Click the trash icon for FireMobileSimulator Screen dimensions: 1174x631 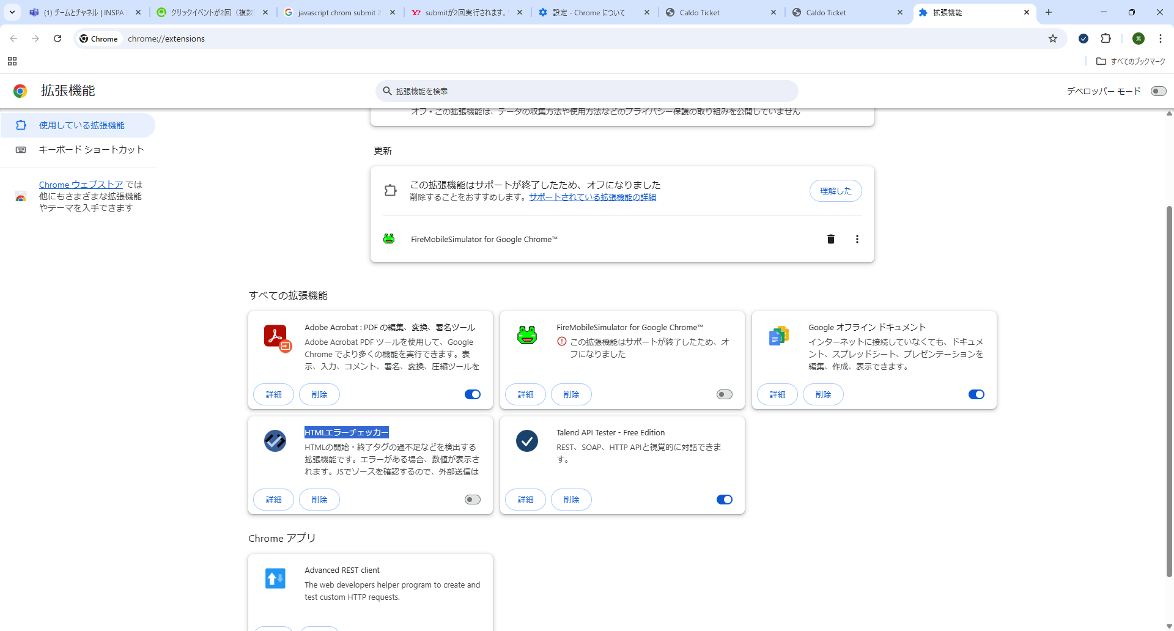click(x=830, y=239)
